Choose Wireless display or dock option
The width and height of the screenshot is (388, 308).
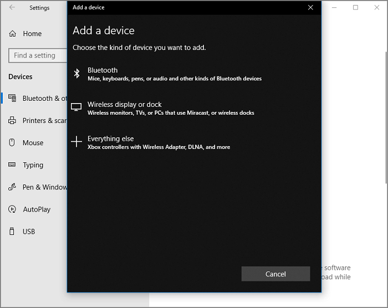coord(170,108)
